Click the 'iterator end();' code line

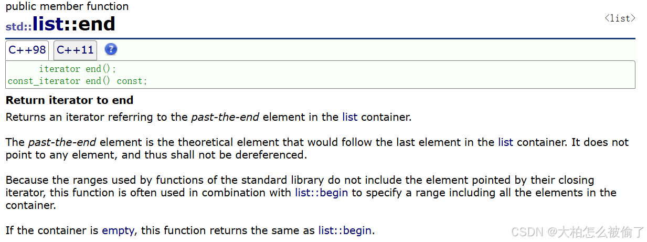point(77,69)
